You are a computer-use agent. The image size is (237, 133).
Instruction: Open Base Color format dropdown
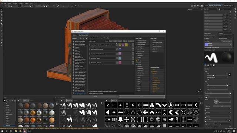click(226, 15)
